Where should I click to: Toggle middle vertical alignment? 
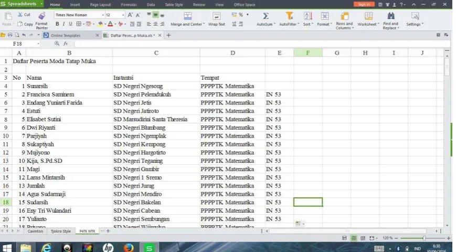(x=156, y=15)
